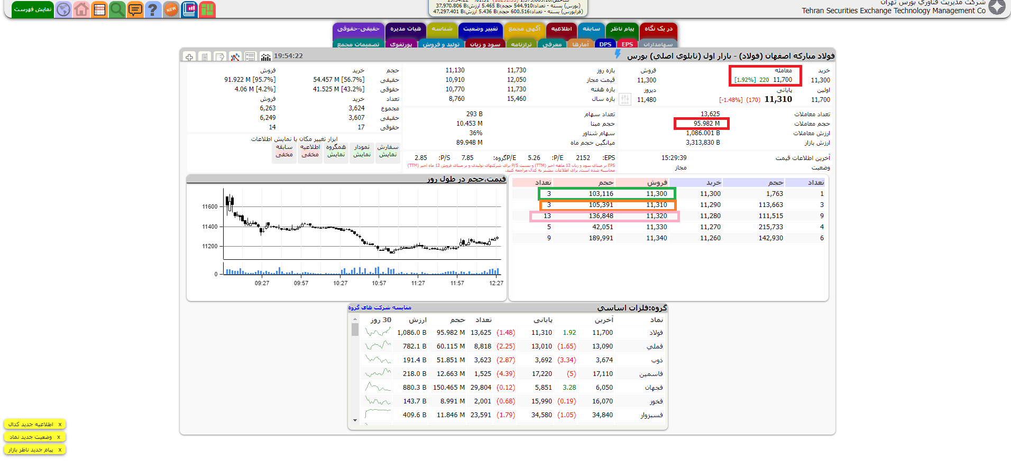The image size is (1011, 461).
Task: Select the فملی row in group table
Action: click(x=514, y=346)
